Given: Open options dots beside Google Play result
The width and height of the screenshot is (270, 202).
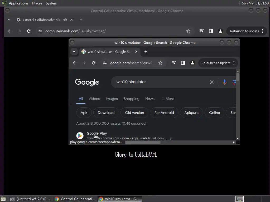Looking at the screenshot, I should tap(171, 138).
